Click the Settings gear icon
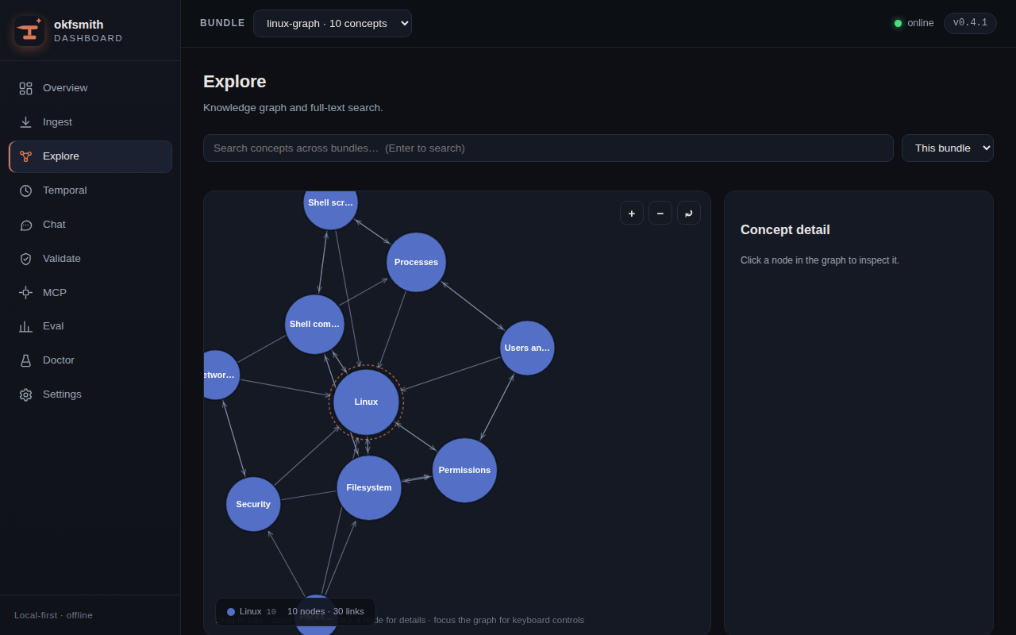This screenshot has height=635, width=1016. click(25, 394)
